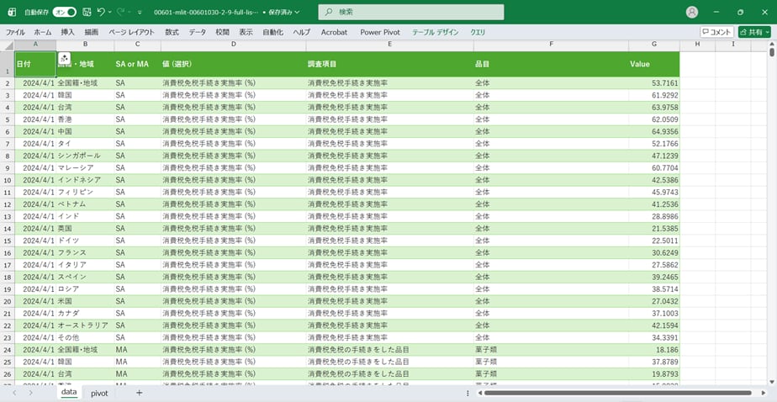Add a new sheet with plus icon
The height and width of the screenshot is (402, 777).
[x=139, y=393]
